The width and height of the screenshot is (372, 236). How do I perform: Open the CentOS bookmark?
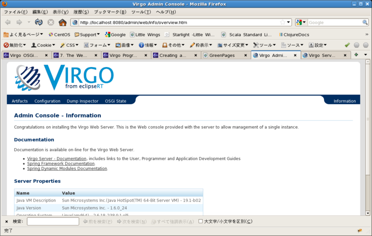click(x=60, y=34)
